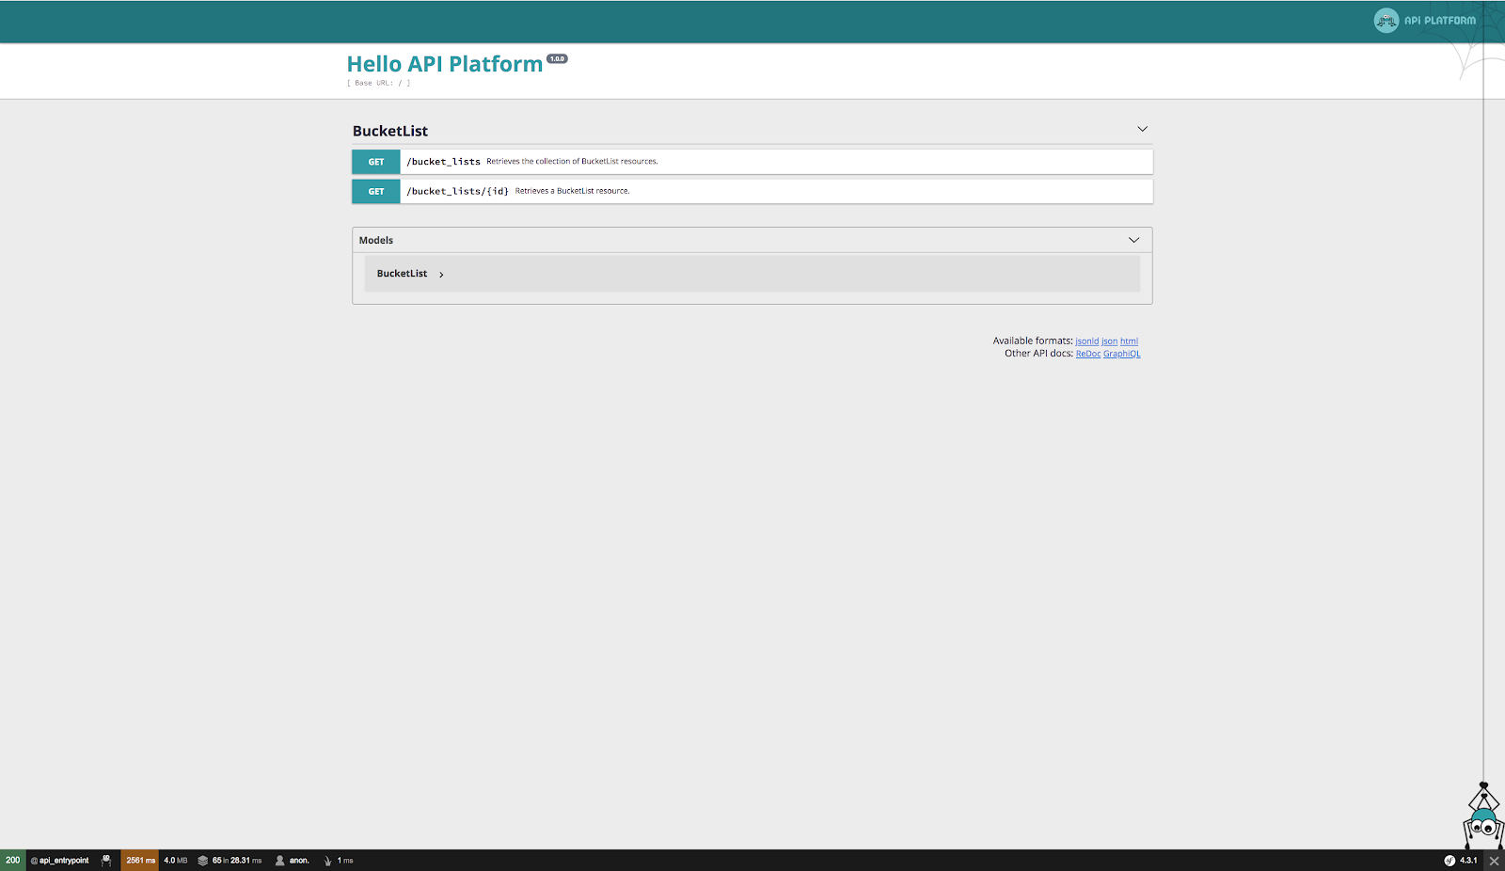Click the anon. user icon in toolbar
This screenshot has height=871, width=1505.
coord(279,860)
